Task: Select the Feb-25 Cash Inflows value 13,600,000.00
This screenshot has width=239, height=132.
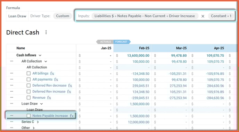Action: coord(138,56)
